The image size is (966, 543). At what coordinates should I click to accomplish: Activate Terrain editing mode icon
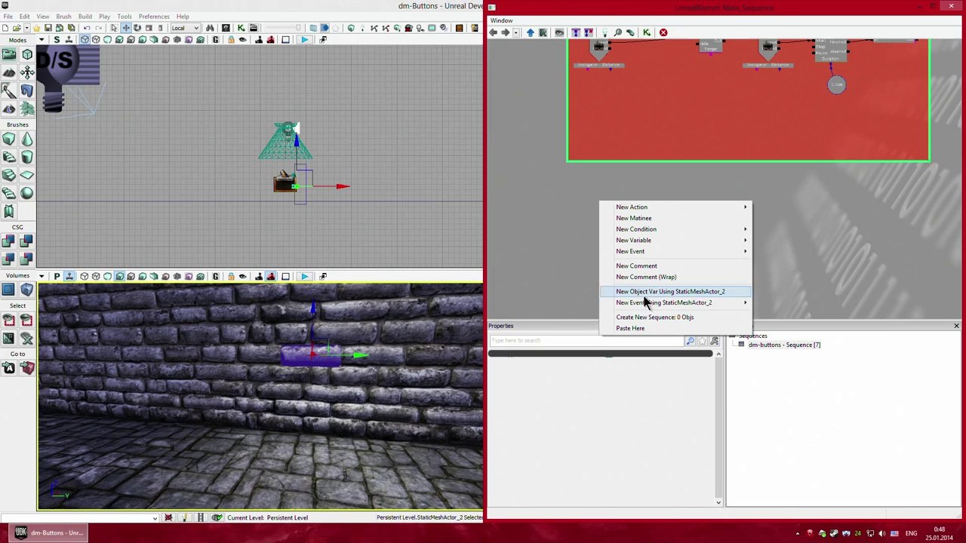point(8,72)
